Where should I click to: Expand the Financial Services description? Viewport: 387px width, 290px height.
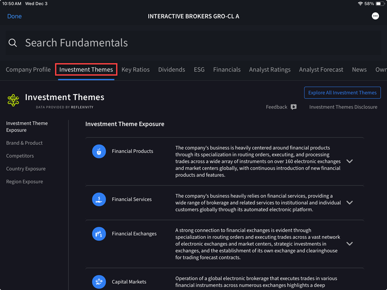pos(350,202)
